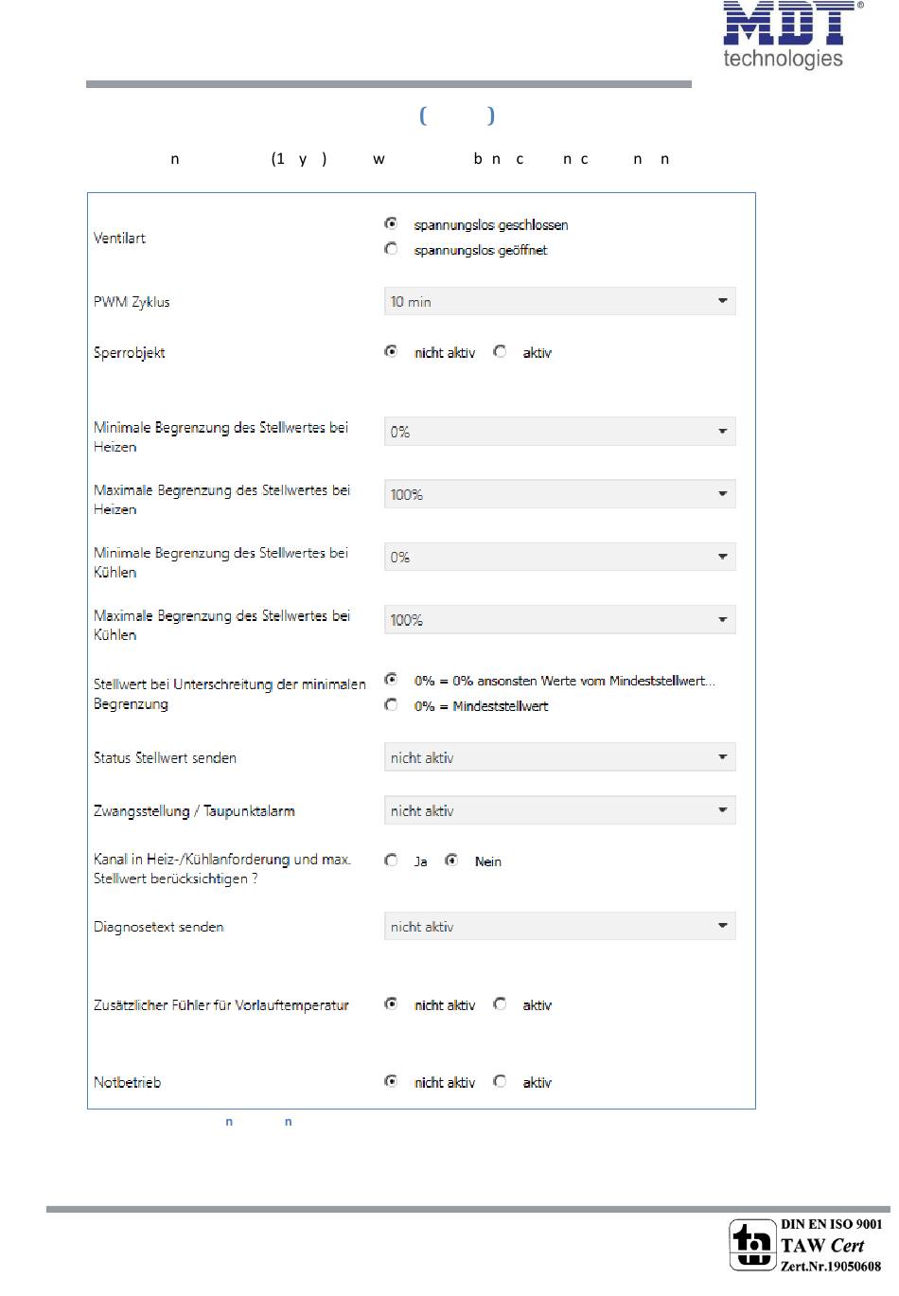Set Sperrobjekt to aktiv

pos(500,351)
